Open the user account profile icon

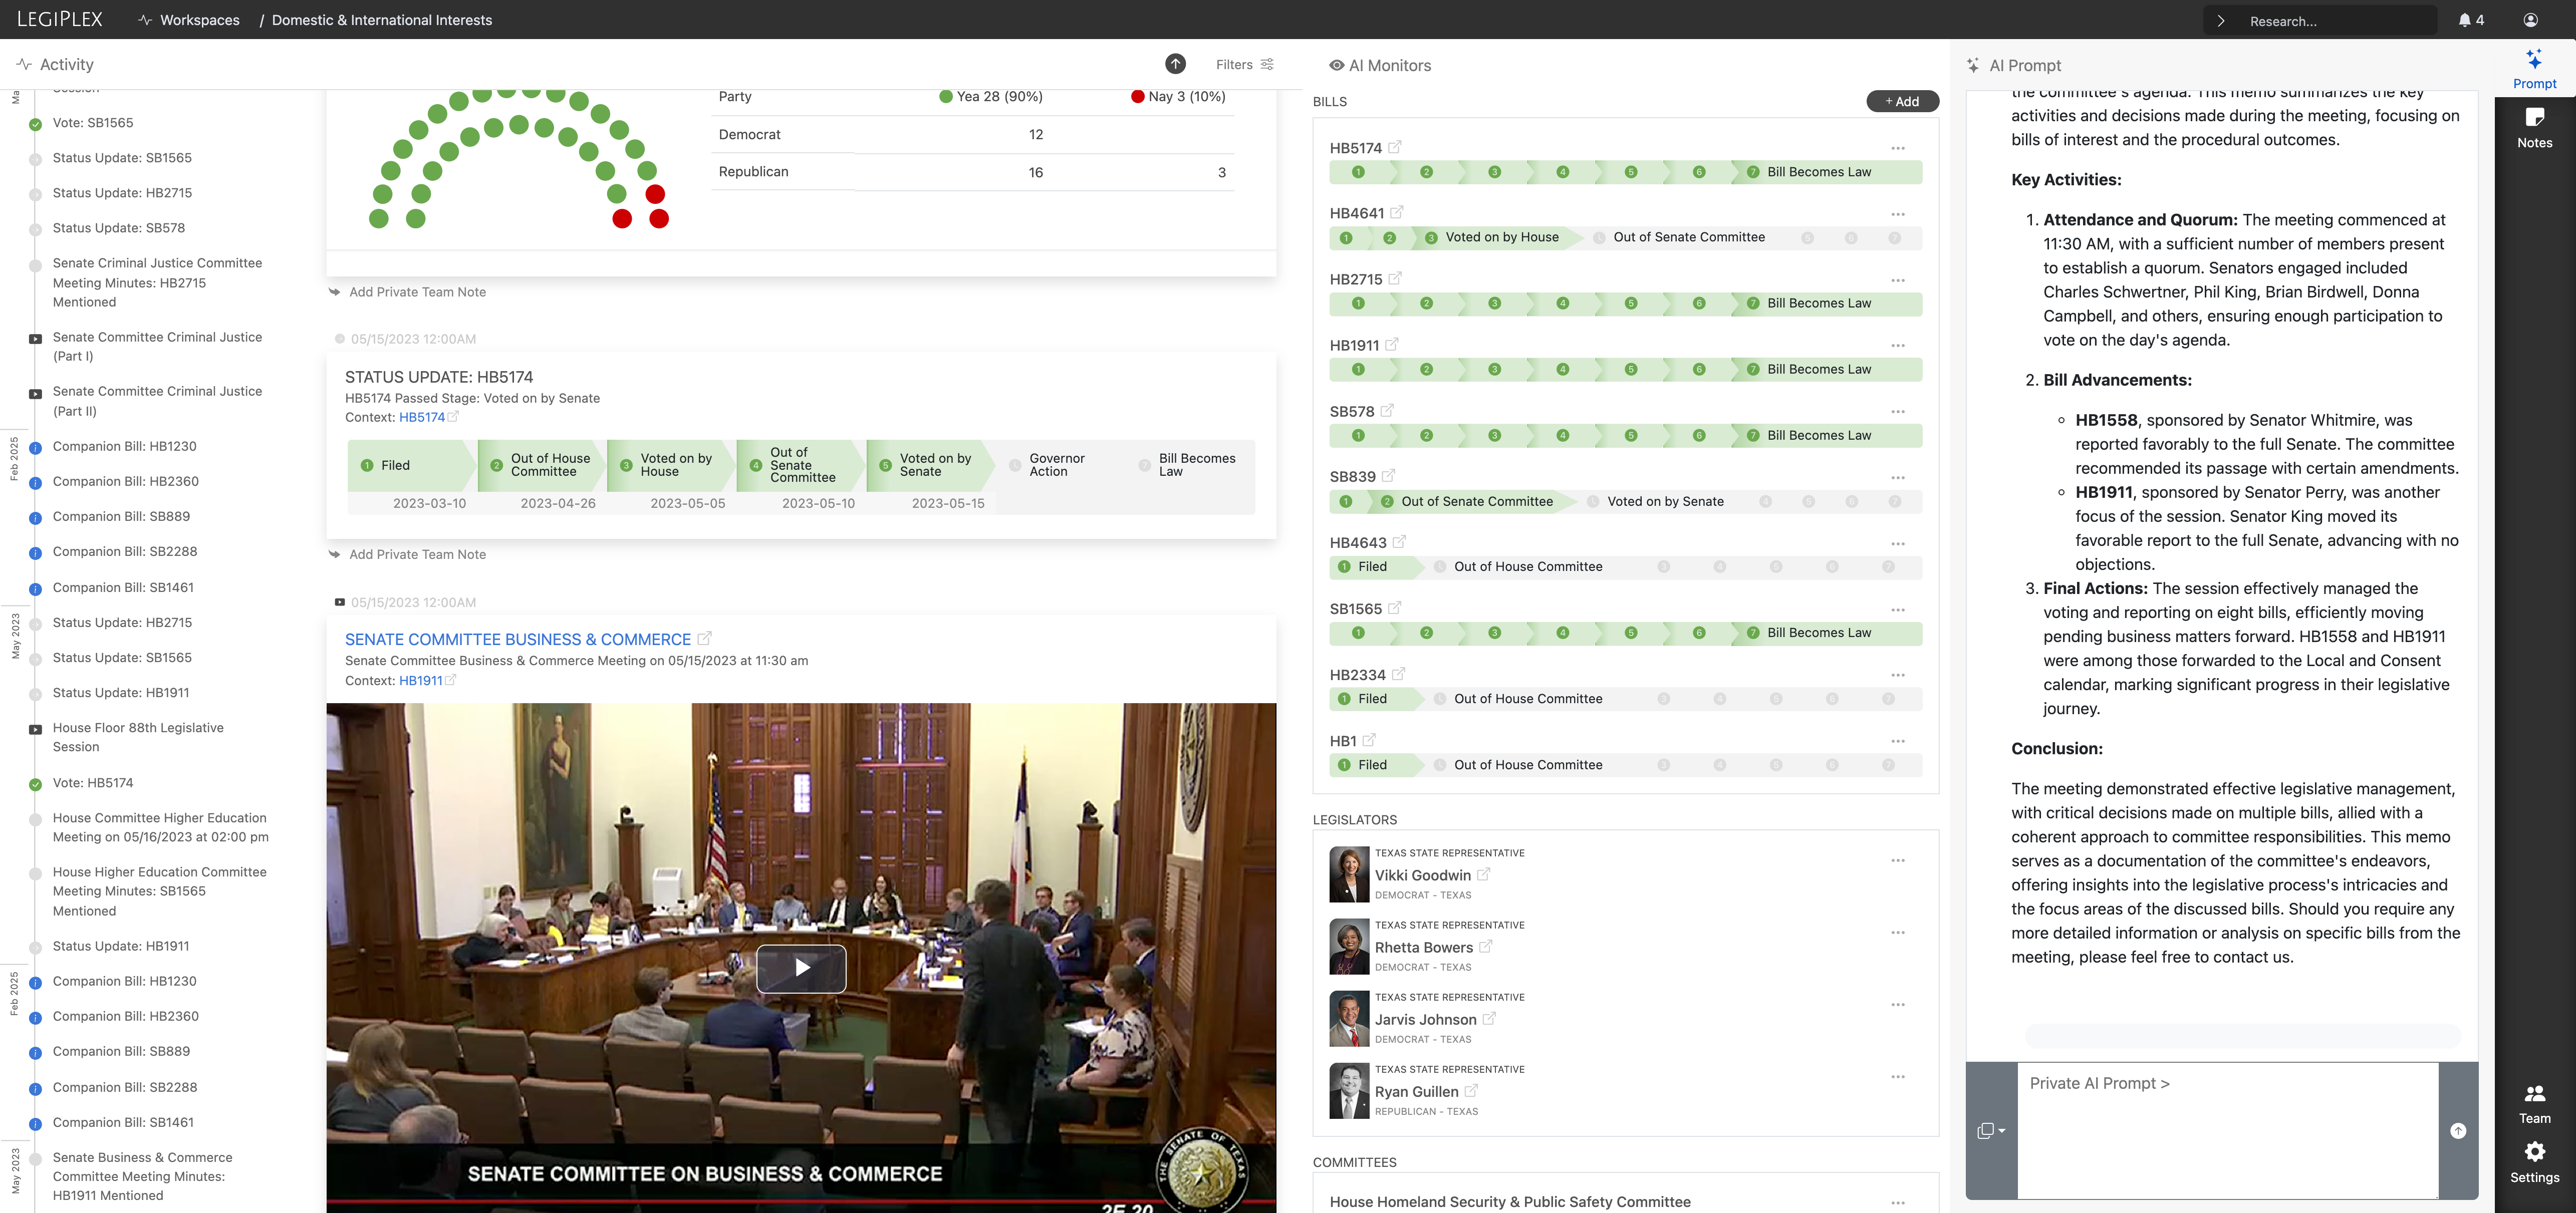pos(2531,20)
